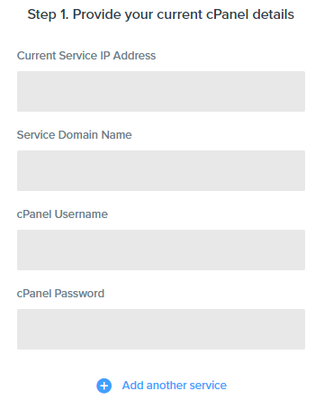Choose the gray box under cPanel Password
324x400 pixels.
coord(161,329)
